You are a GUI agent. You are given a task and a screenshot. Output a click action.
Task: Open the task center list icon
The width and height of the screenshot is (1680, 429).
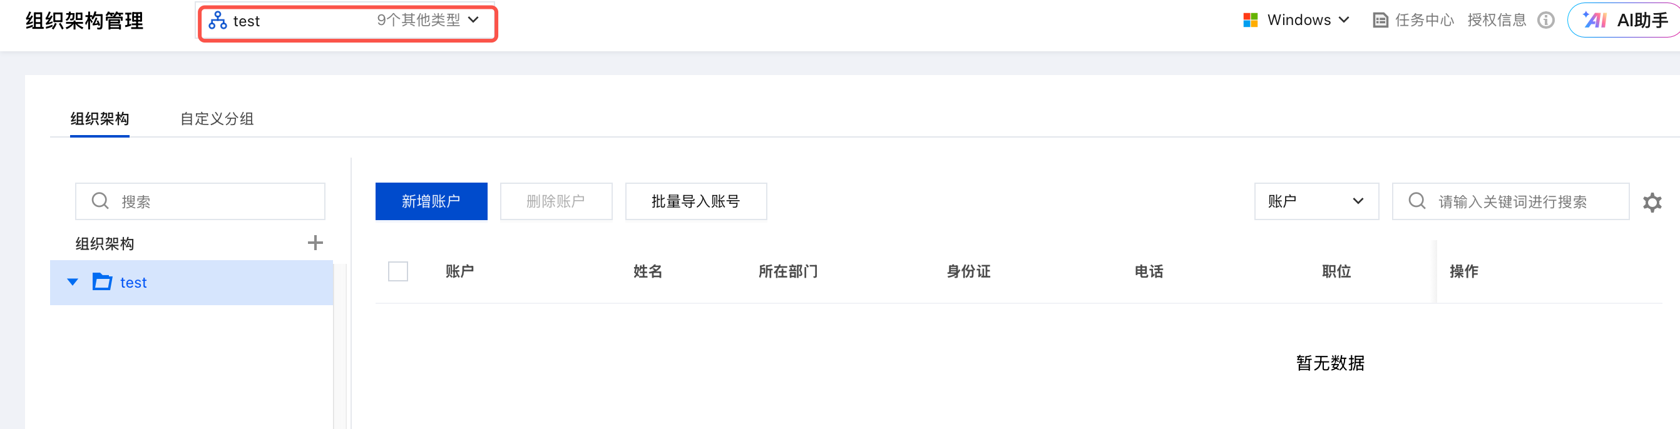[1380, 20]
